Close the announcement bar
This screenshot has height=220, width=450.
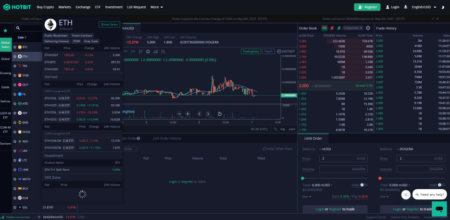[437, 19]
